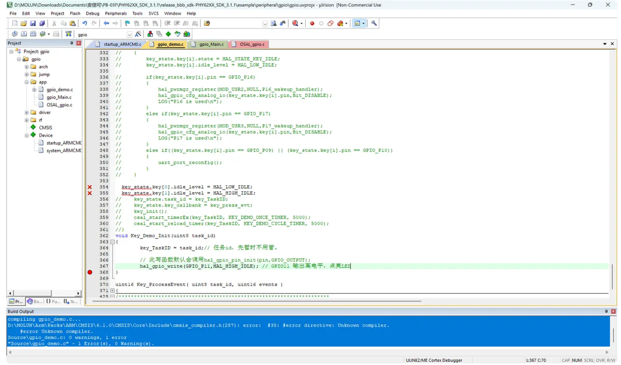Translate current file icon
This screenshot has width=621, height=365.
15,34
